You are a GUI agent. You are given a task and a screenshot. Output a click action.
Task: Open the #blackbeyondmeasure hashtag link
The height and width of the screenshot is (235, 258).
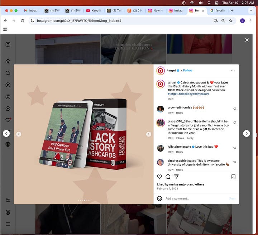click(x=194, y=94)
